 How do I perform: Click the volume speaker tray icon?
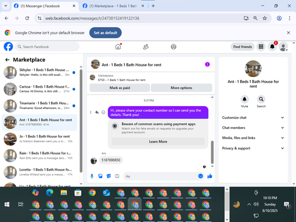(x=256, y=204)
